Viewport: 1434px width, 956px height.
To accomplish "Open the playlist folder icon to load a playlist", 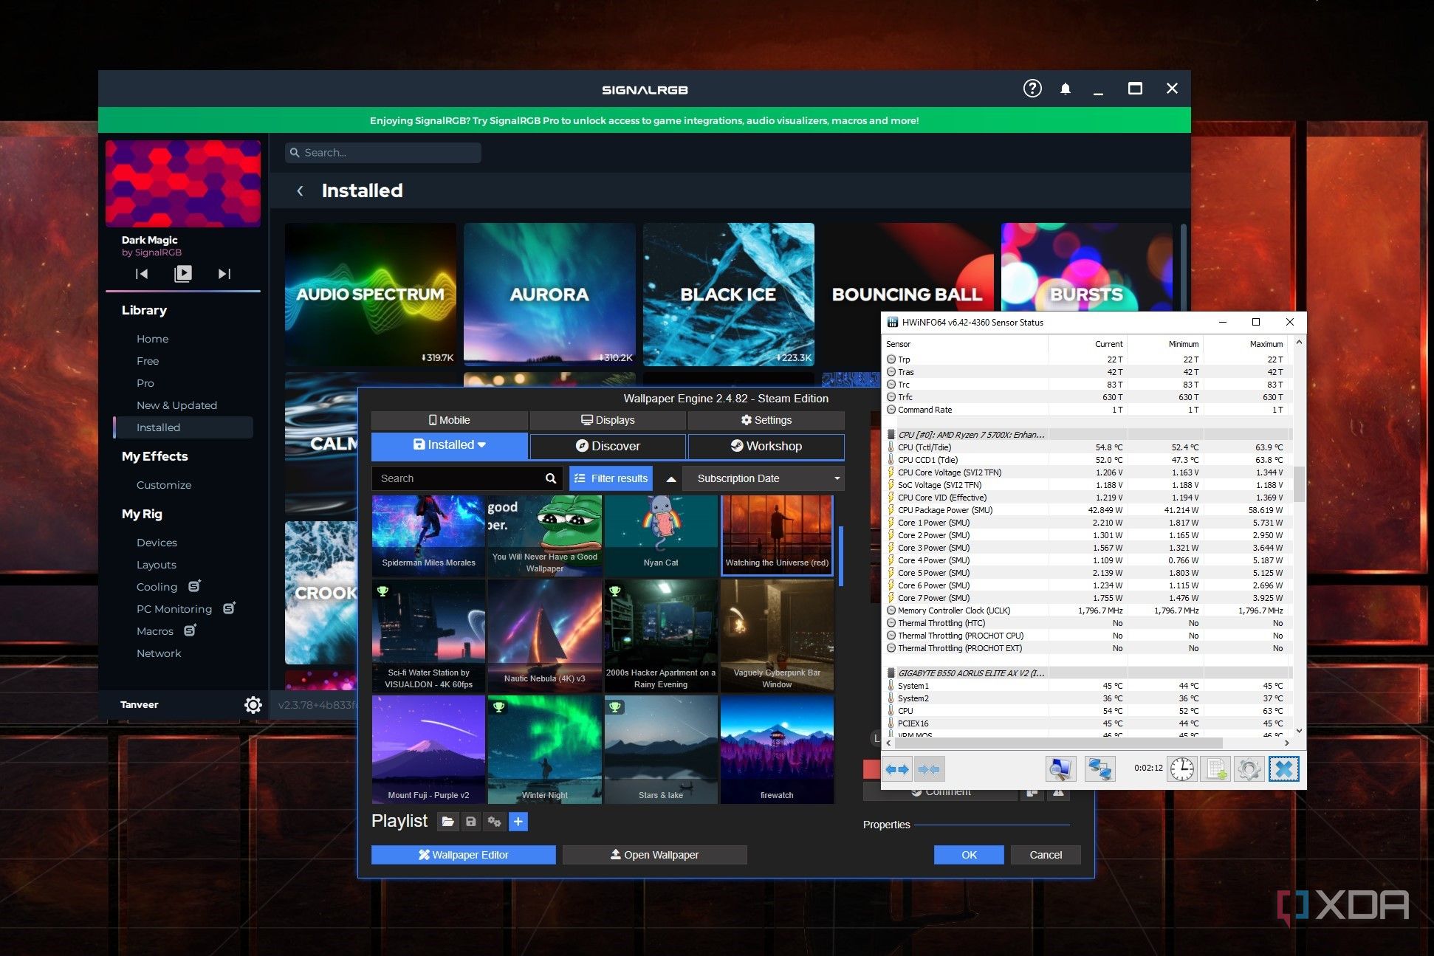I will coord(447,821).
